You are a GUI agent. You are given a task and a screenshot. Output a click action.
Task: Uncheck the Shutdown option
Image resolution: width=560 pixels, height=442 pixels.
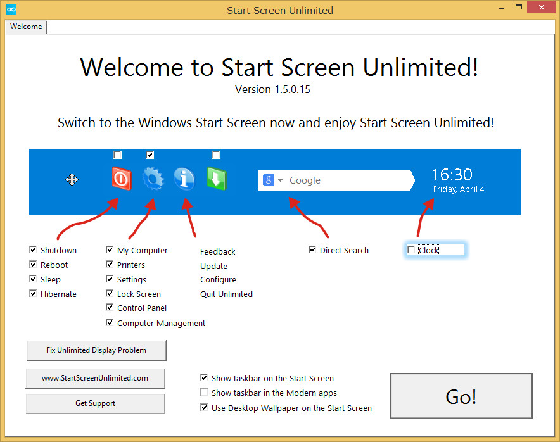[33, 249]
